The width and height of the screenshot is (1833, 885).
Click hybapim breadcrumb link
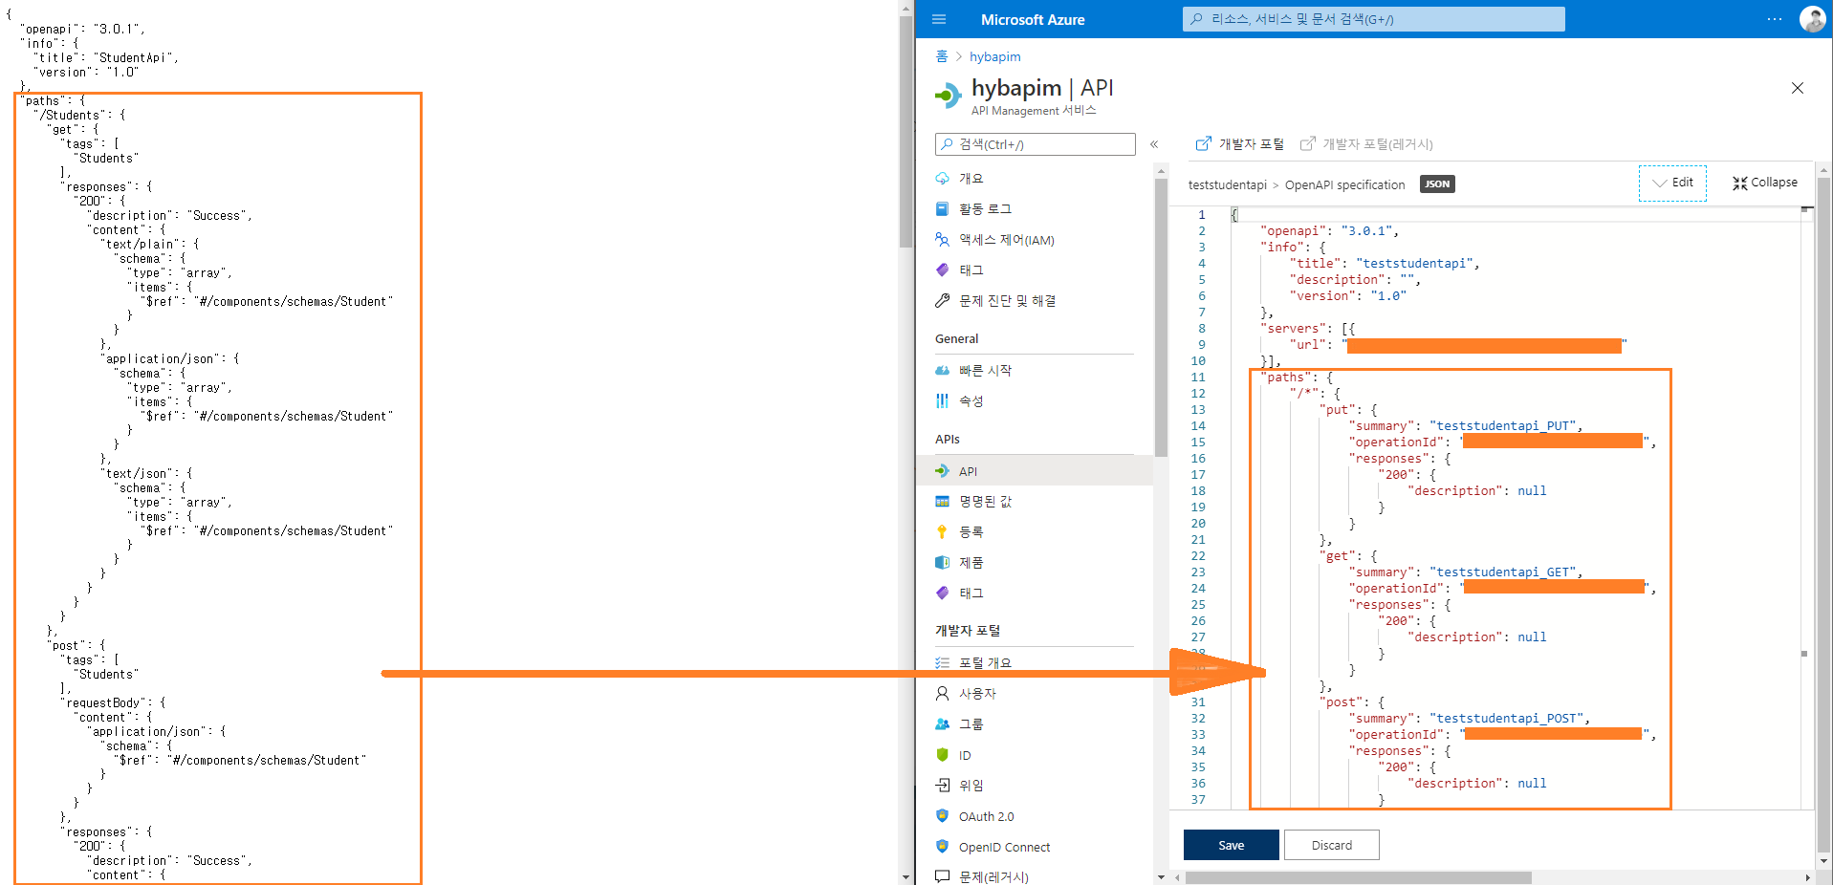click(x=994, y=57)
